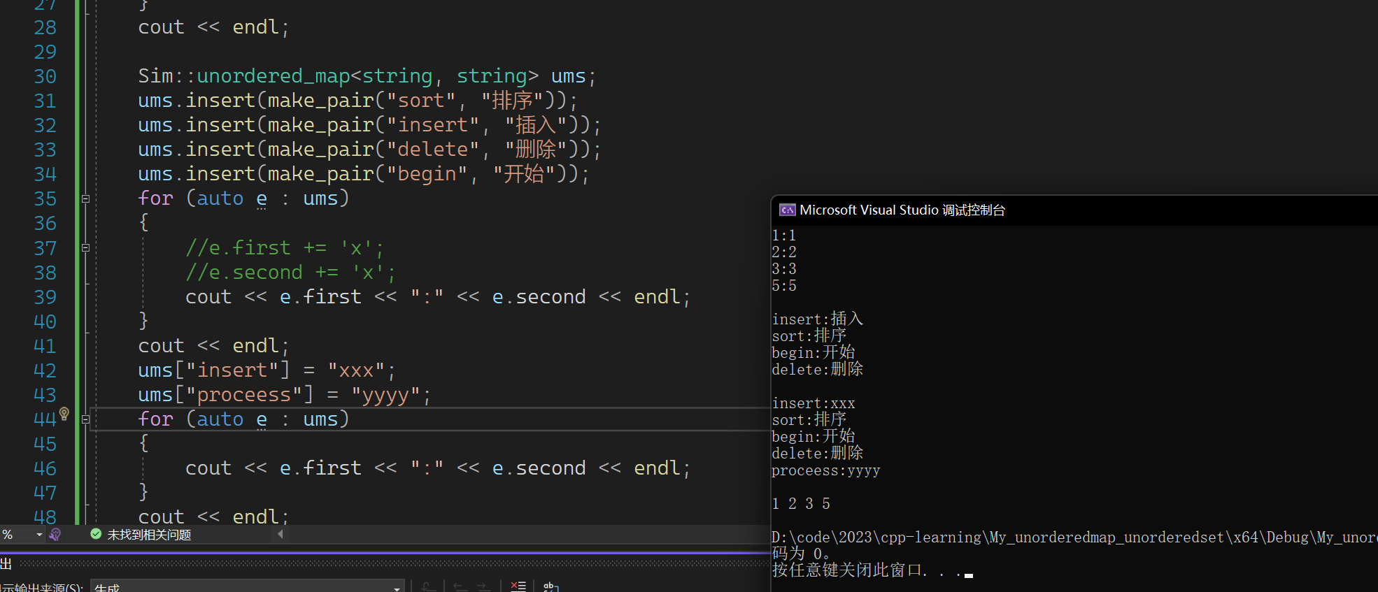Collapse the for loop at line 35
This screenshot has height=592, width=1378.
(x=85, y=198)
